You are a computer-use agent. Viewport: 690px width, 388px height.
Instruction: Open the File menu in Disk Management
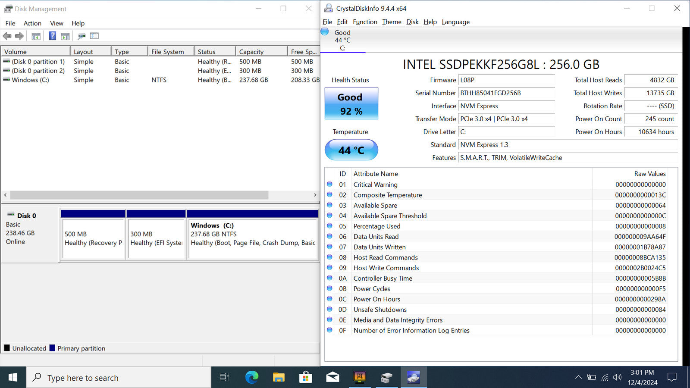click(x=10, y=23)
